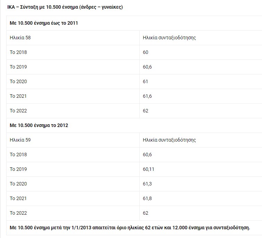The width and height of the screenshot is (262, 238).
Task: Click '60,6' in the Ηλικία 58 table
Action: 147,67
